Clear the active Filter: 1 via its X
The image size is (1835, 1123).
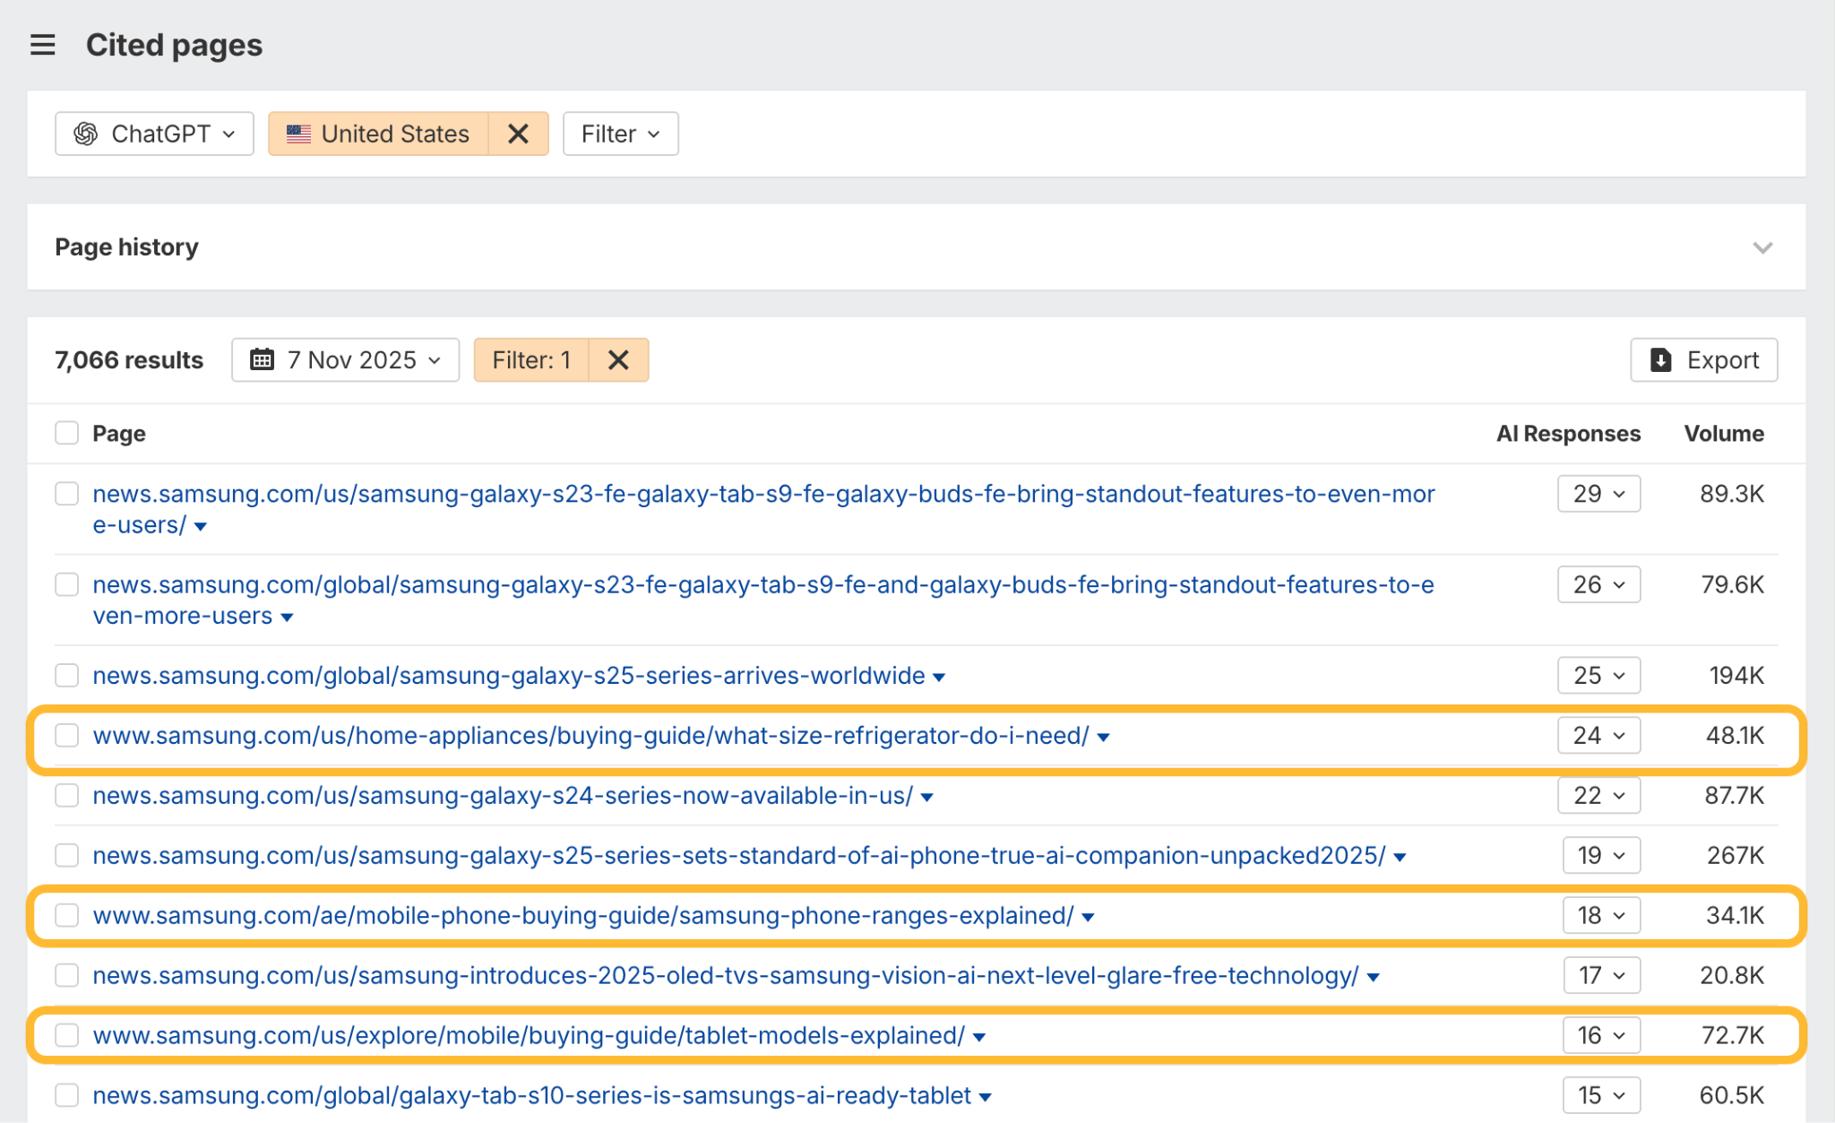(617, 359)
